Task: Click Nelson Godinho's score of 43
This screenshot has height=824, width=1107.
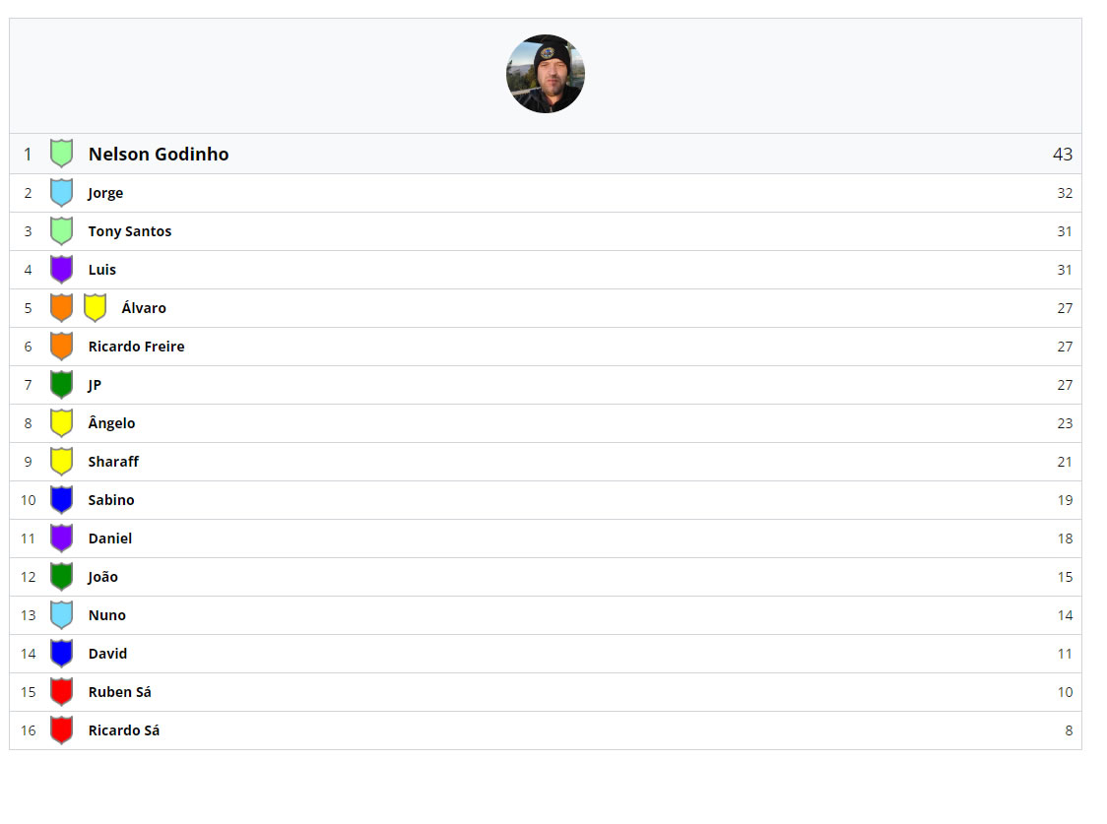Action: point(1062,155)
